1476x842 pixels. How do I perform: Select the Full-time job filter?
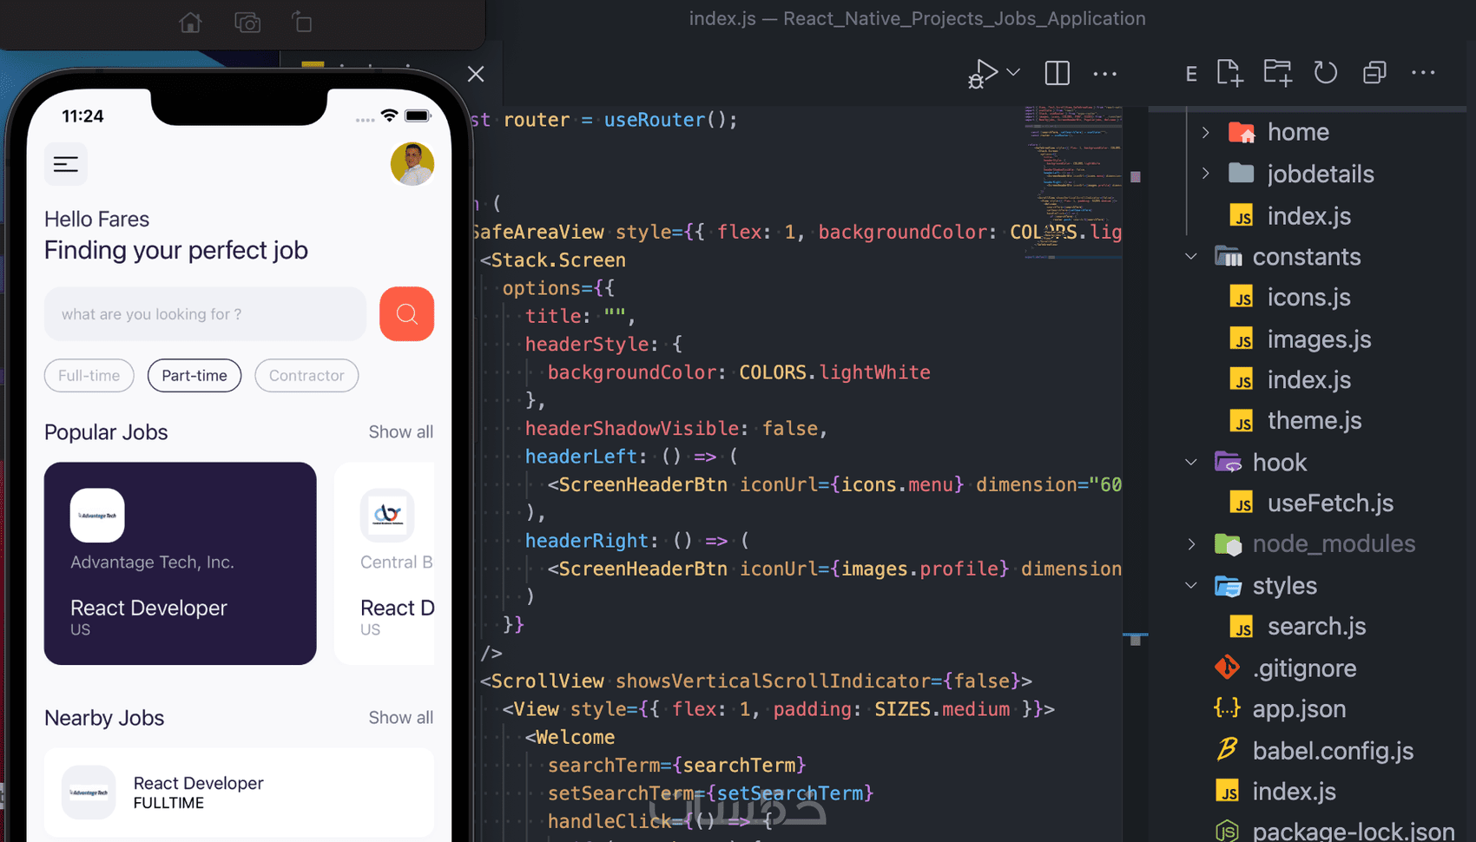89,376
